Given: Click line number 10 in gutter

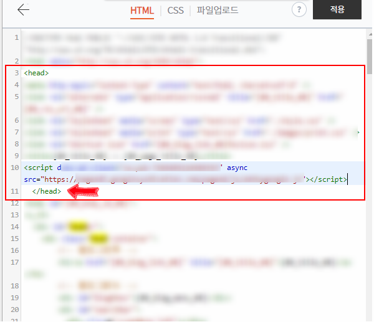Looking at the screenshot, I should click(14, 168).
